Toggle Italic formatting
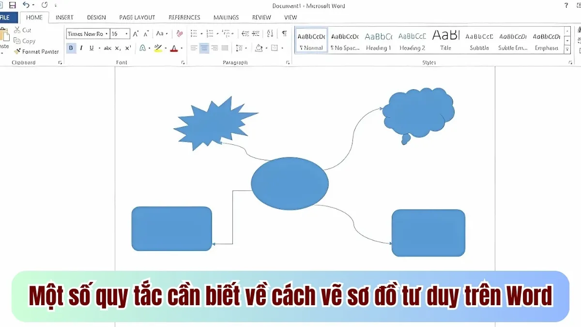 81,48
